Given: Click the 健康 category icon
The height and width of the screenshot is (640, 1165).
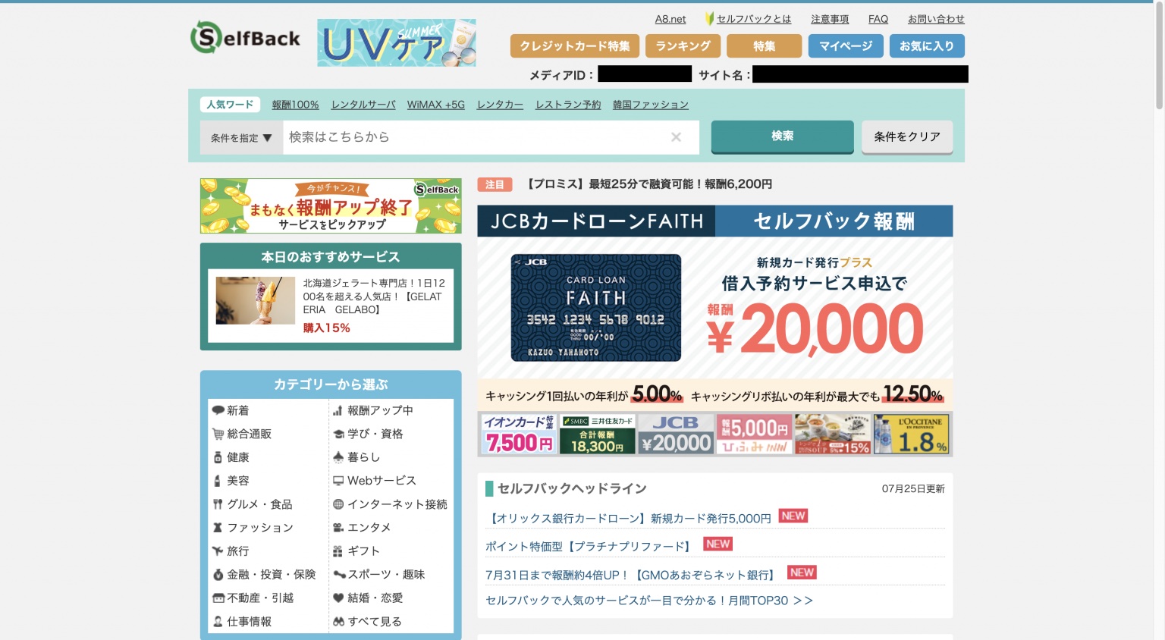Looking at the screenshot, I should (x=218, y=457).
